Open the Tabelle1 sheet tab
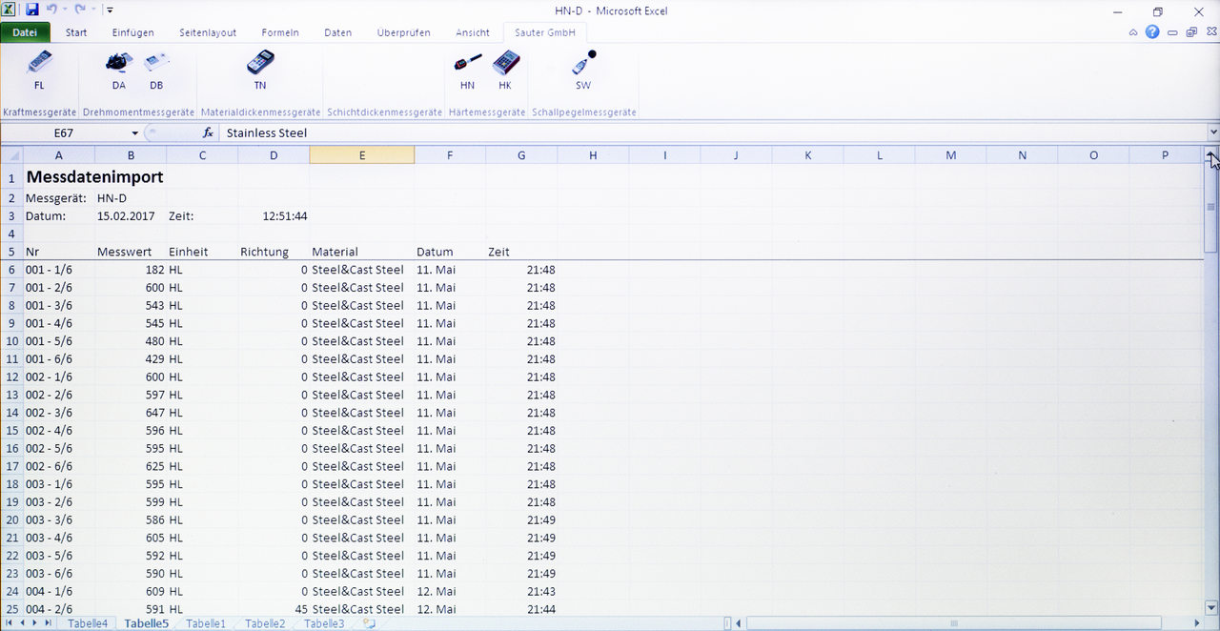This screenshot has height=631, width=1220. [206, 623]
